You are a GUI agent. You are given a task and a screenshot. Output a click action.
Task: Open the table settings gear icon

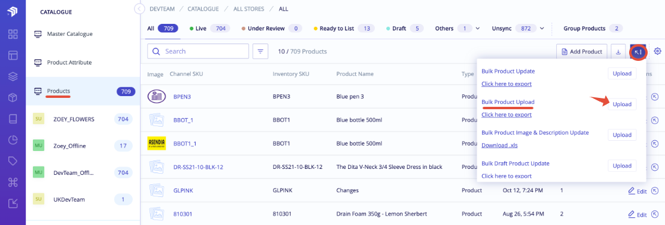[x=658, y=51]
